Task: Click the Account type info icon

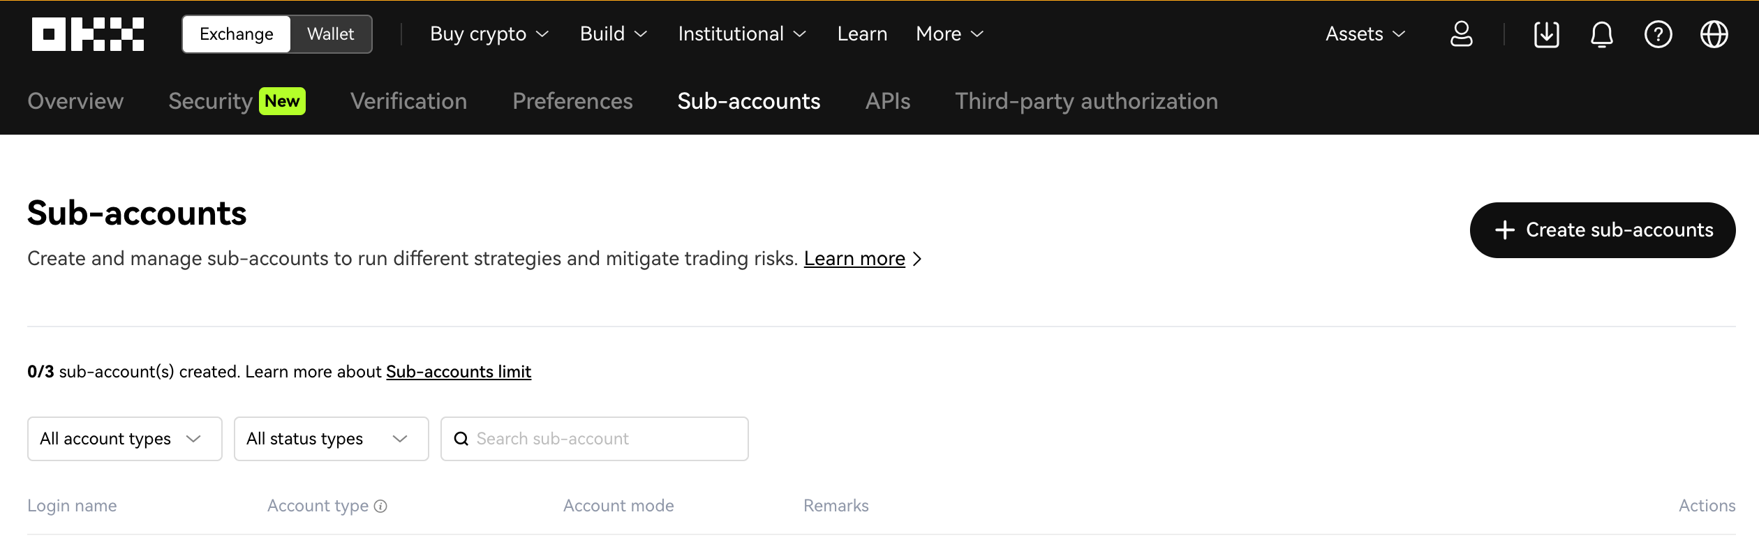Action: click(x=380, y=507)
